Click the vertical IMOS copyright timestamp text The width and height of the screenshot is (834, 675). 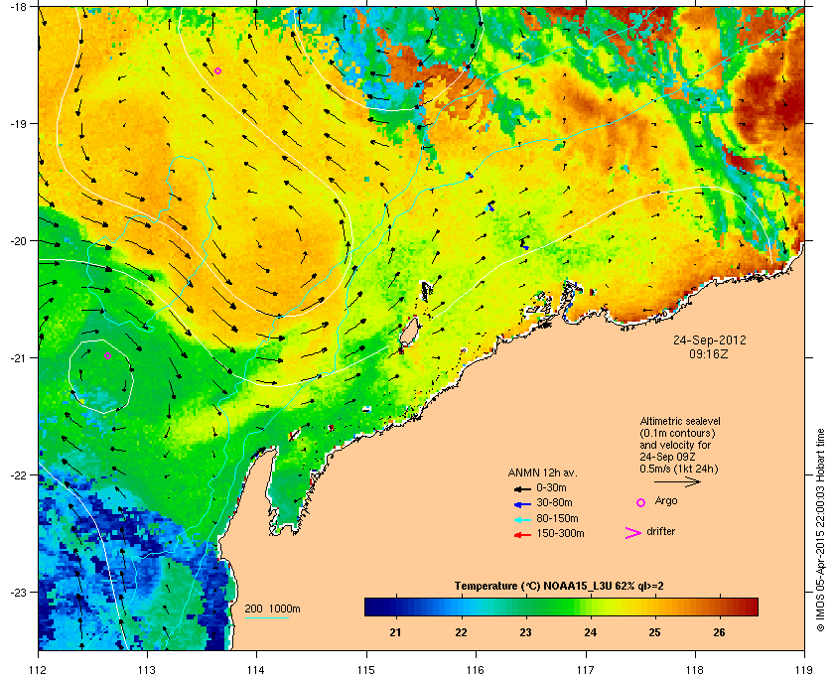820,530
